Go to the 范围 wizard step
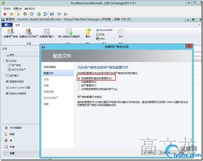 (x=46, y=85)
